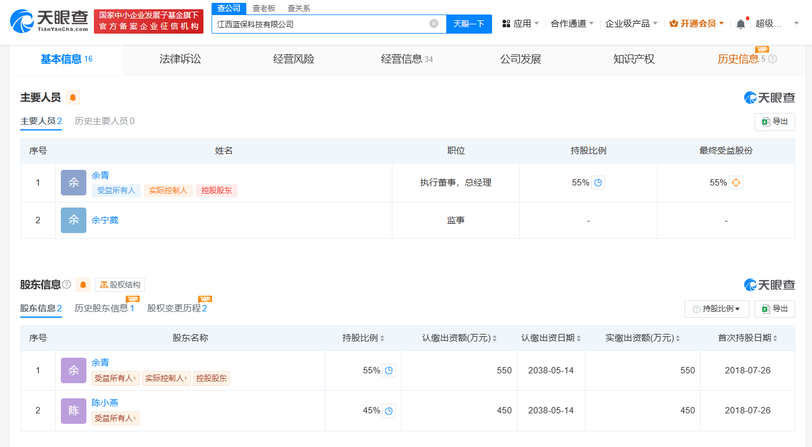Click 控股股东 tag in the shareholder table
This screenshot has height=447, width=812.
[x=212, y=378]
